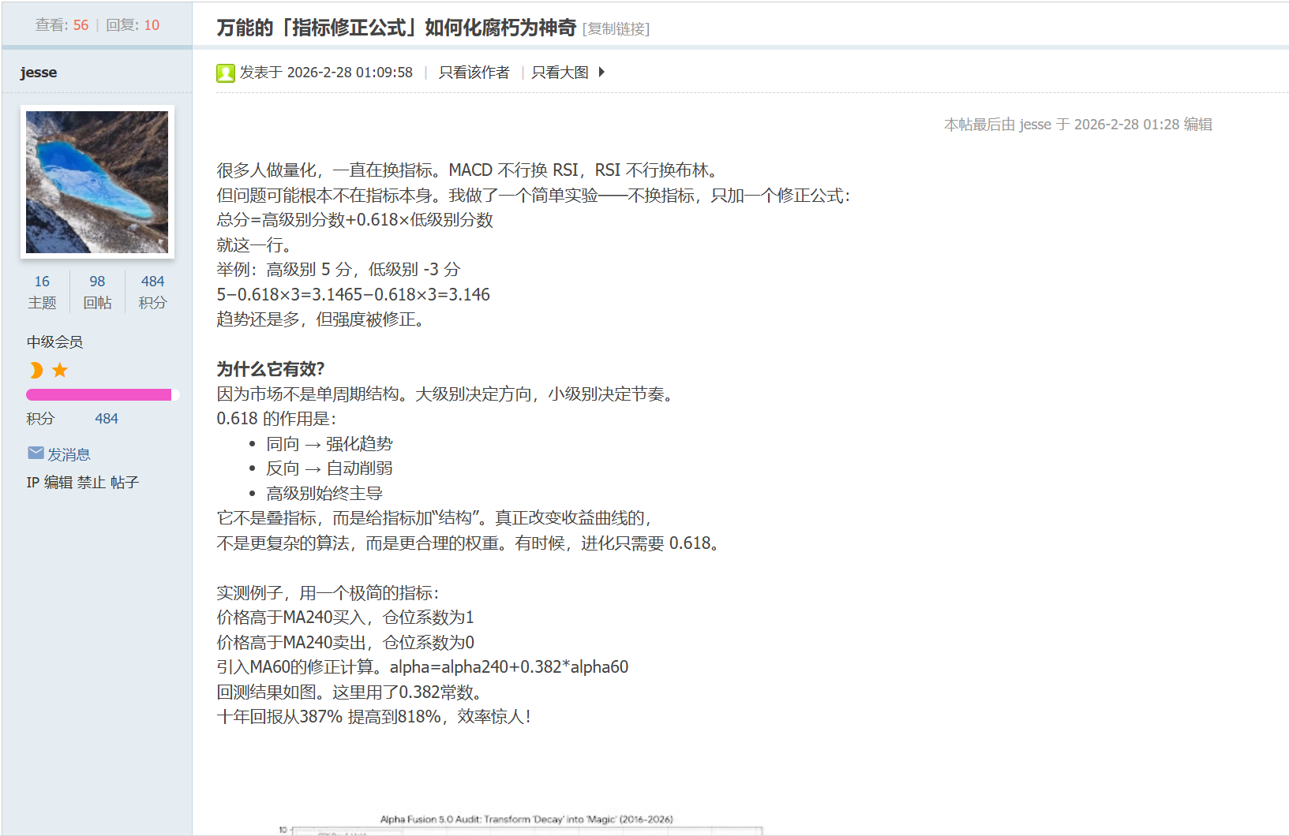Click the last-edited note by jesse
This screenshot has height=836, width=1289.
point(1078,125)
